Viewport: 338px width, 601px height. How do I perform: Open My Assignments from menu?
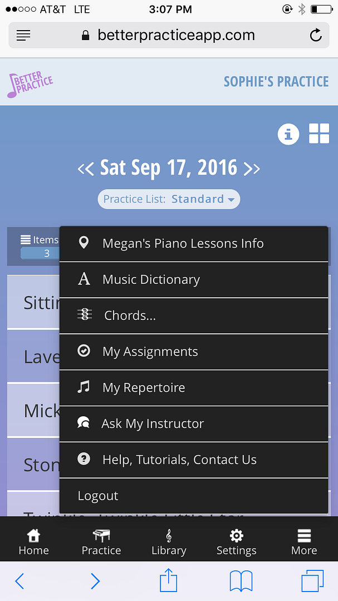point(194,352)
